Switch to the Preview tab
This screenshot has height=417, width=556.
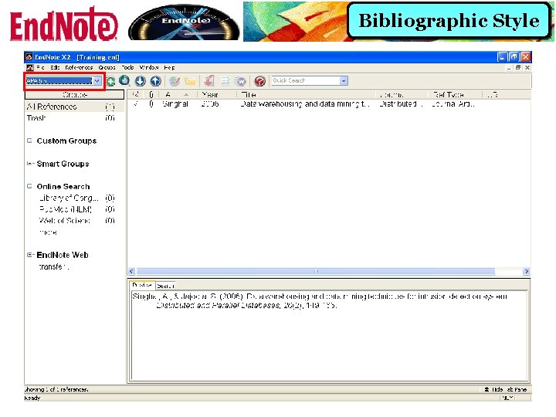tap(142, 285)
